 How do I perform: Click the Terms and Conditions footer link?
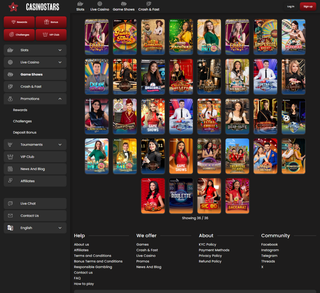click(x=92, y=256)
